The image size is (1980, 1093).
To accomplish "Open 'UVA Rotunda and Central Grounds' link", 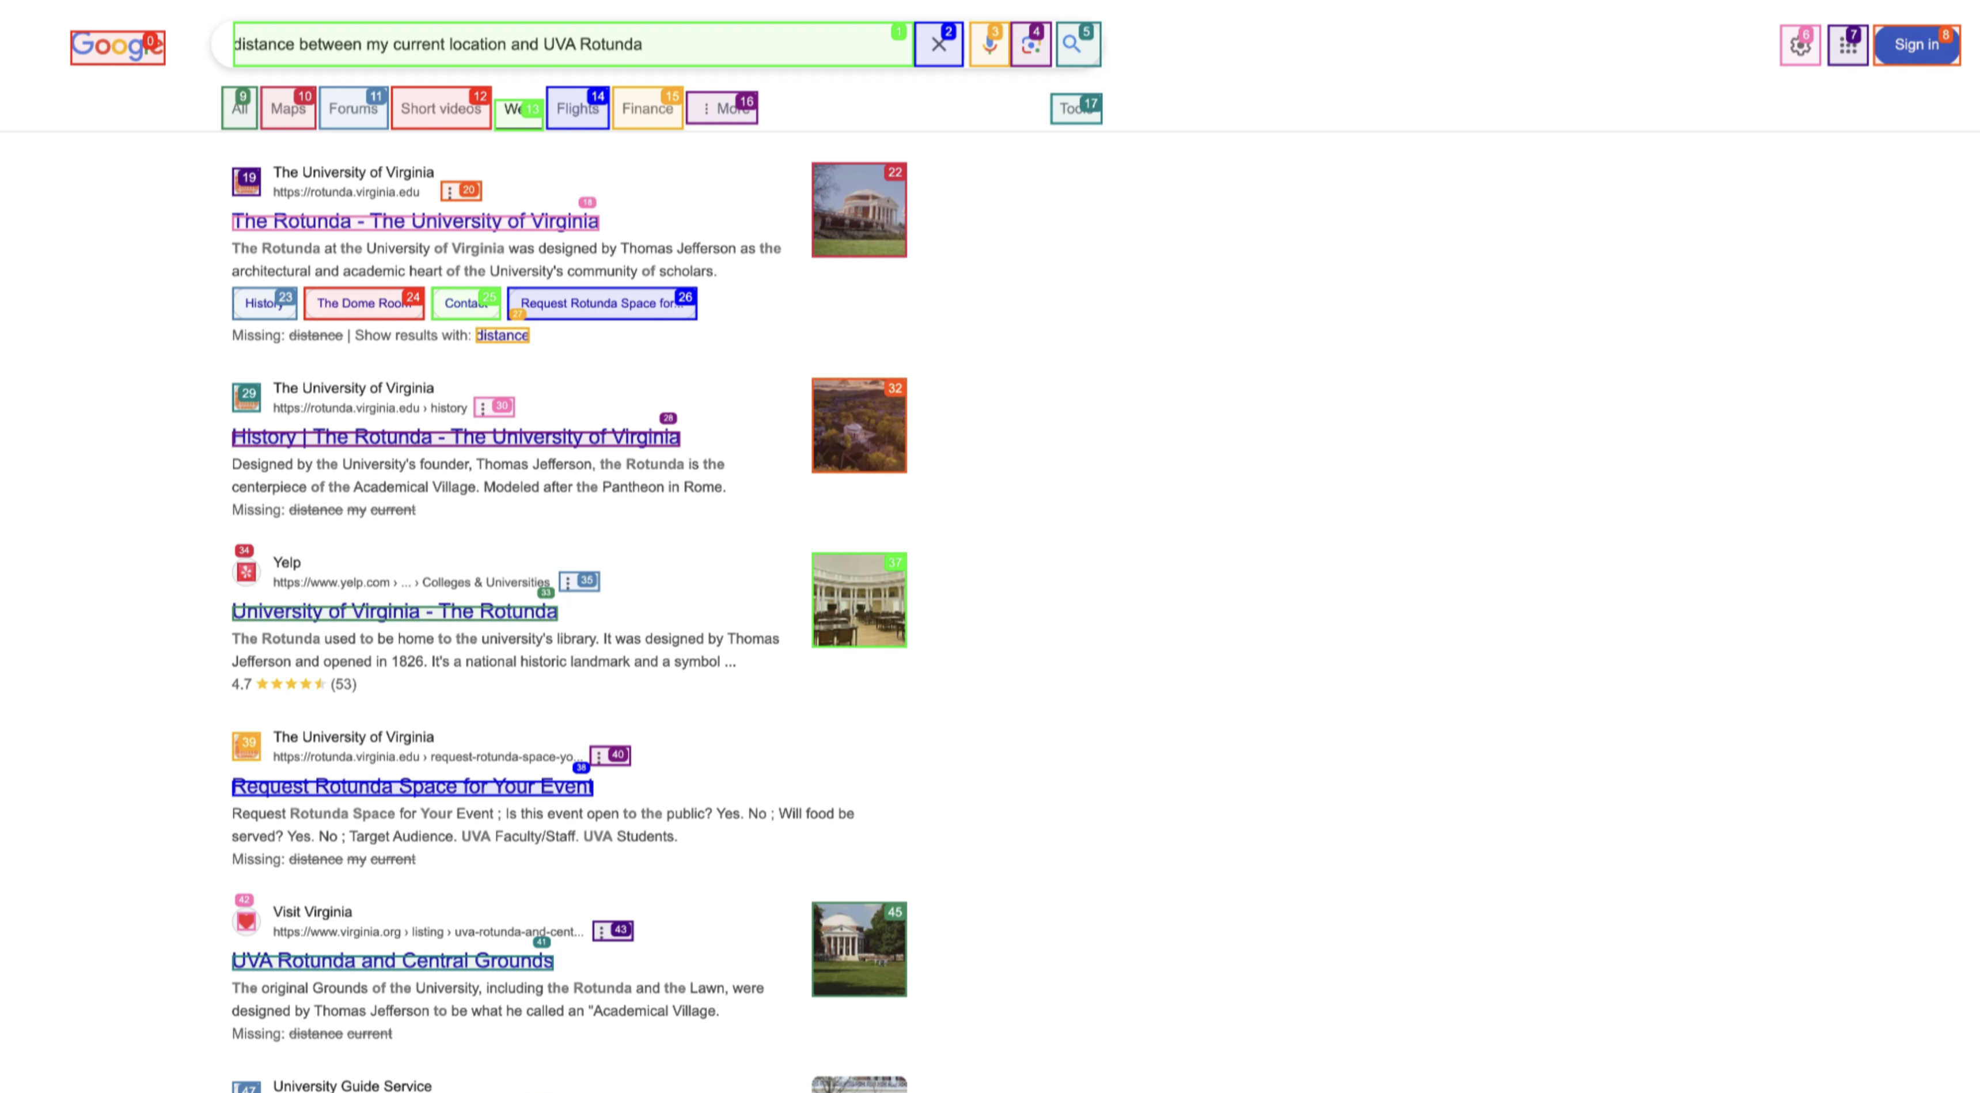I will 392,961.
